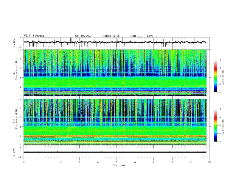Click the ch.2 spectrogram color scale bar
The image size is (236, 182).
[x=215, y=125]
